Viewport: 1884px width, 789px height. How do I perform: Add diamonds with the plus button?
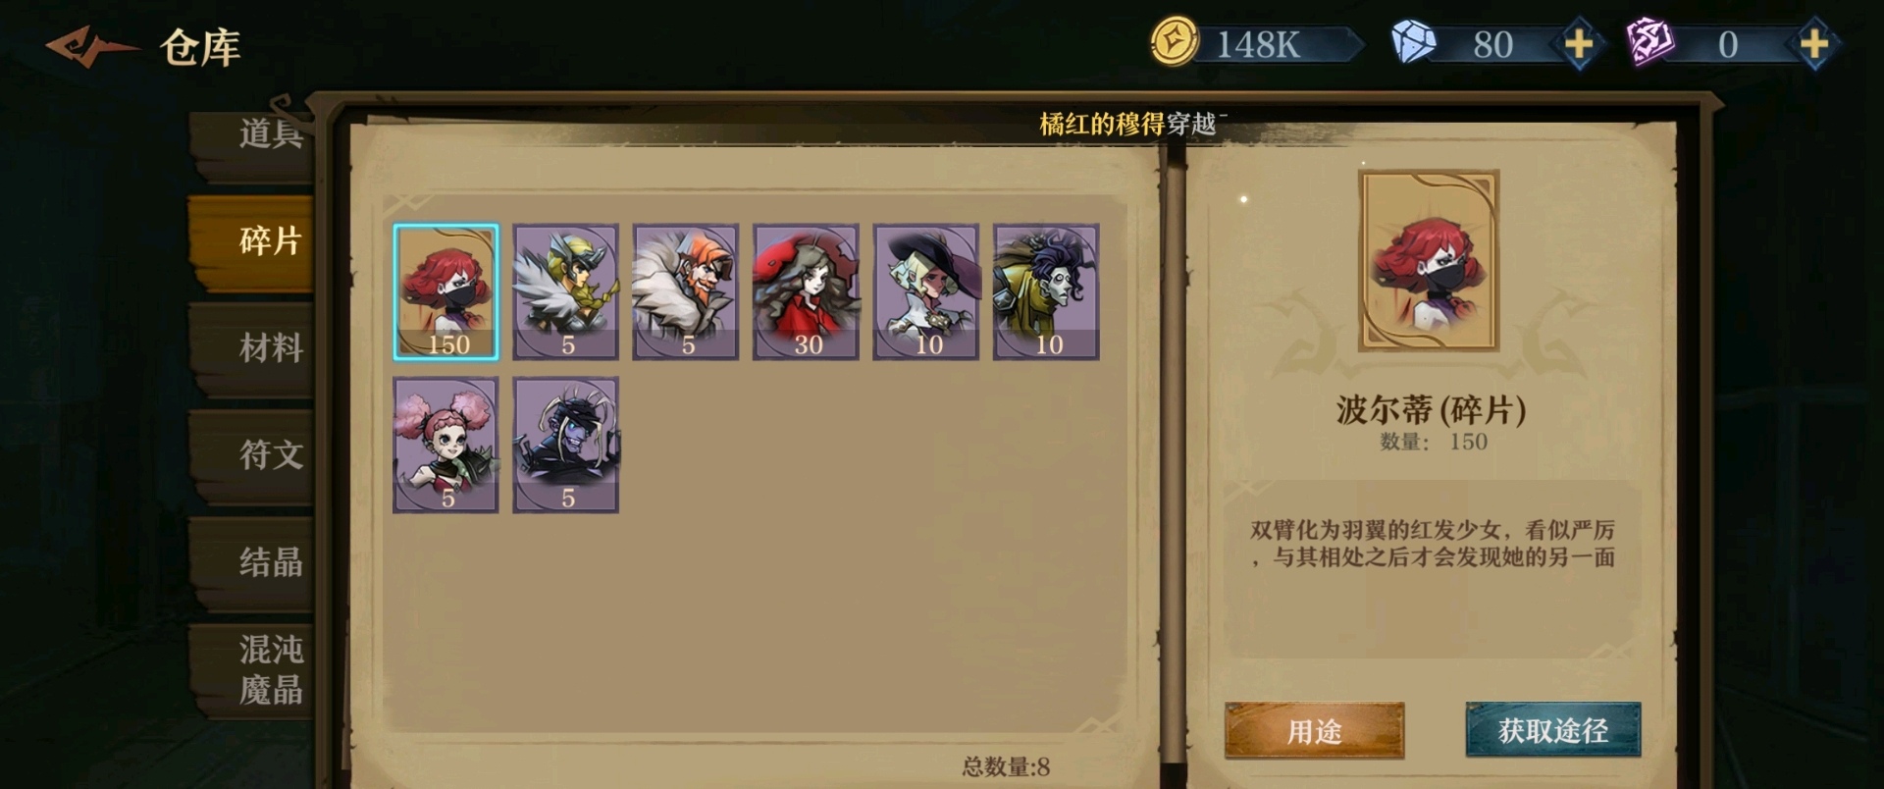click(x=1578, y=44)
